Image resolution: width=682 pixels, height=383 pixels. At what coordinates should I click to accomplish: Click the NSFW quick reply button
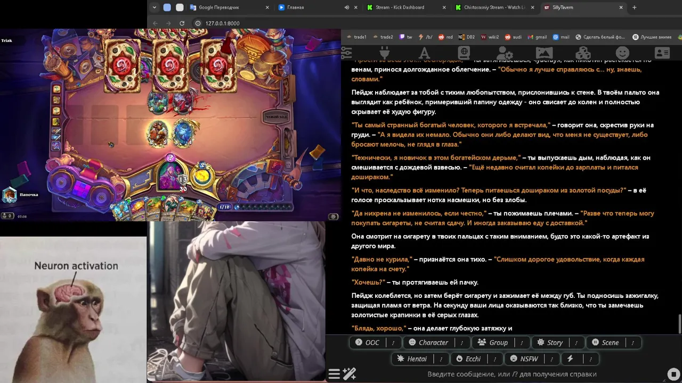point(524,359)
